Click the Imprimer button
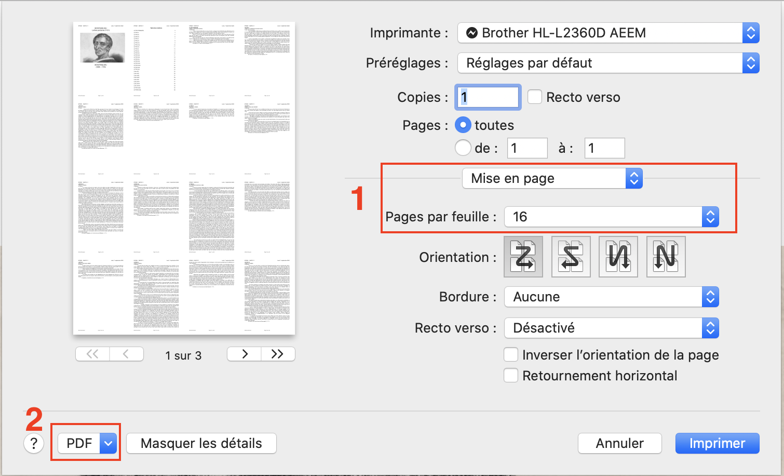 [x=717, y=443]
